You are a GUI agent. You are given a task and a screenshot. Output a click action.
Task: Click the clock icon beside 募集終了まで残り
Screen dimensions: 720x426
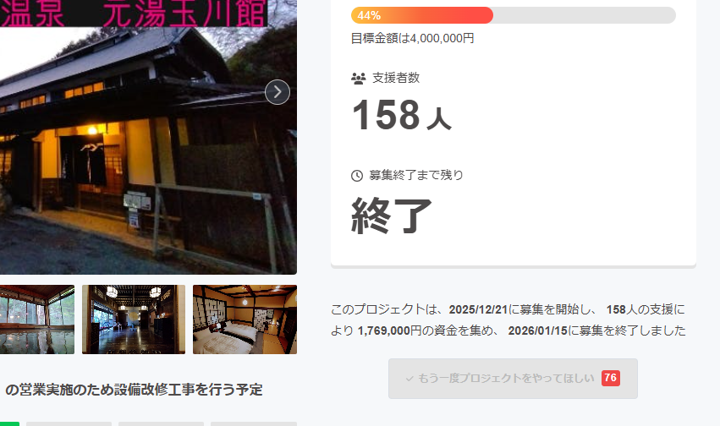click(357, 176)
